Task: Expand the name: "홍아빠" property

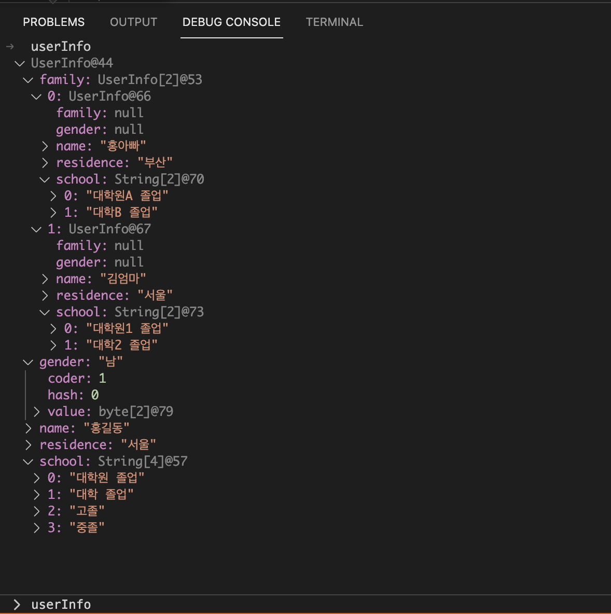Action: click(45, 146)
